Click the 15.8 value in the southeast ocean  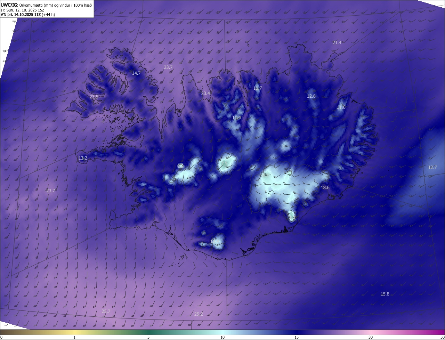[385, 294]
